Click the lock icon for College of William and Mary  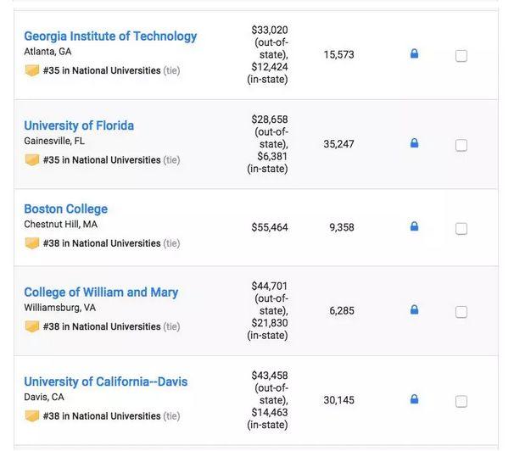click(414, 310)
